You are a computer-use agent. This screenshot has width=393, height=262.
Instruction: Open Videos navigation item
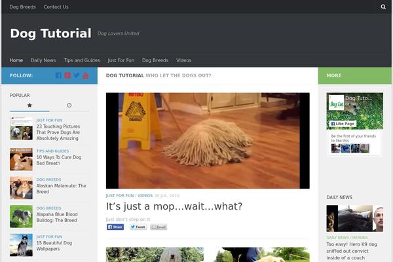183,60
